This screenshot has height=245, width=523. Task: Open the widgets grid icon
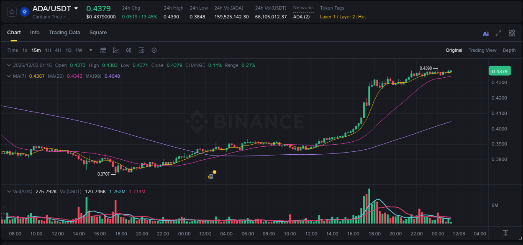click(512, 33)
